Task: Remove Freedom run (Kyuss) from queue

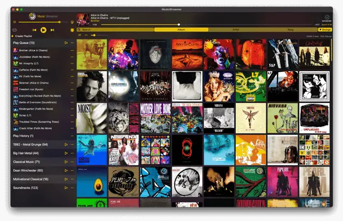Action: point(72,89)
